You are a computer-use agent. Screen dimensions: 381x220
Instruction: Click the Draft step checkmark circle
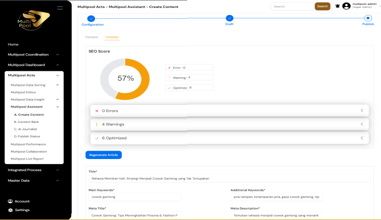[230, 18]
